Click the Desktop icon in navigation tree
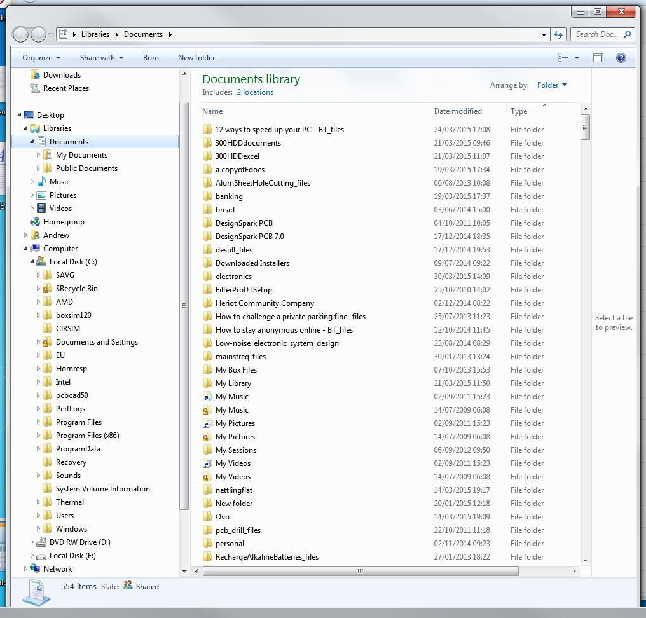This screenshot has height=618, width=646. [29, 115]
